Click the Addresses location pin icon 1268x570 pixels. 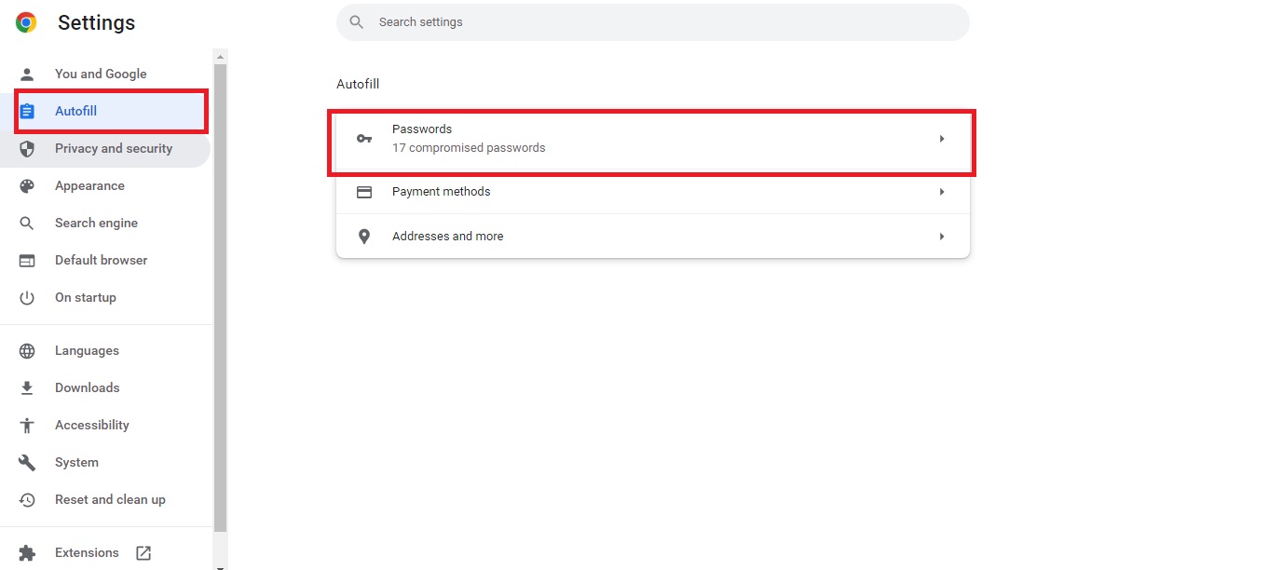(x=363, y=236)
